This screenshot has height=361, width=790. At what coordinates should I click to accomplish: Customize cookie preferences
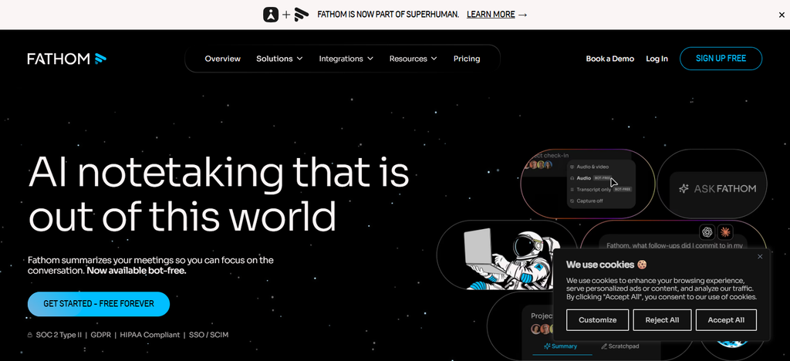(598, 319)
